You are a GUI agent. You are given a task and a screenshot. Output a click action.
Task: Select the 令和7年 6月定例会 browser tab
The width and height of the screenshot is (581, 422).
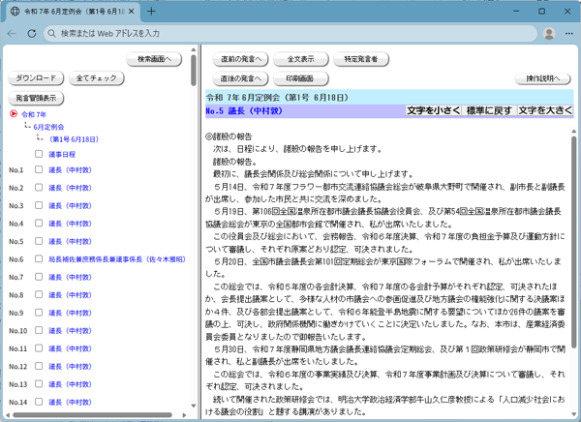point(74,12)
